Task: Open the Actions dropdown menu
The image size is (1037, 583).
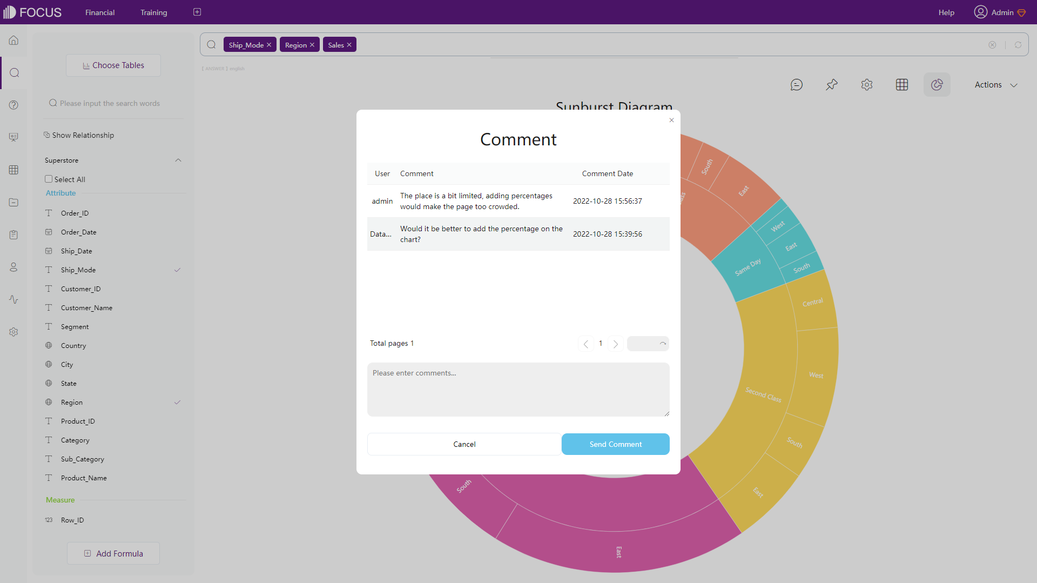Action: click(x=996, y=85)
